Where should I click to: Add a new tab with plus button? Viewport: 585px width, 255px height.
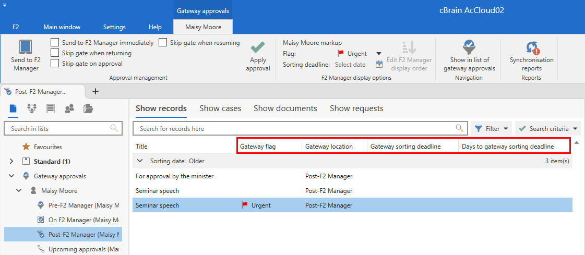click(95, 91)
